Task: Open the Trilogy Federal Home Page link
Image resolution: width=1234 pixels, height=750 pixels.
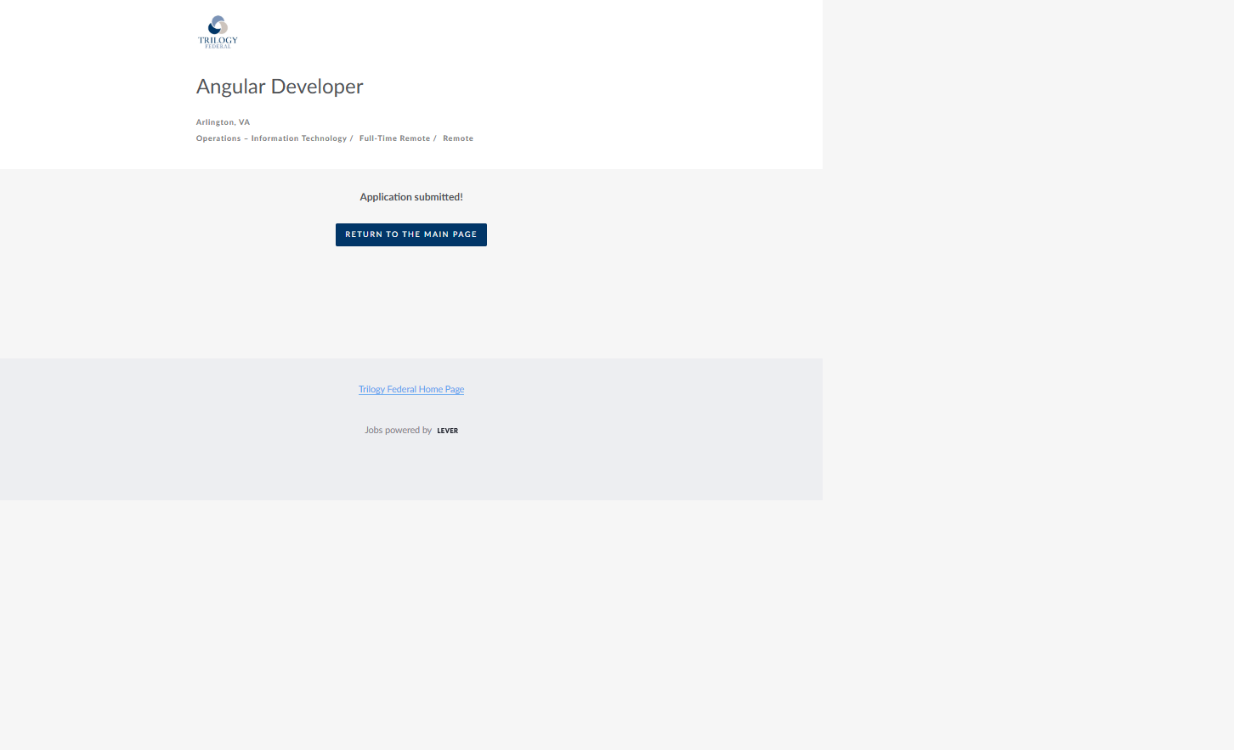Action: coord(410,389)
